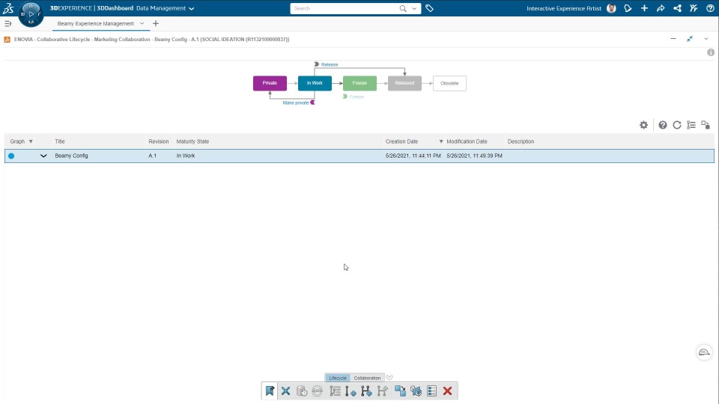Click the plus add-content icon in top bar
Image resolution: width=719 pixels, height=404 pixels.
(x=644, y=8)
